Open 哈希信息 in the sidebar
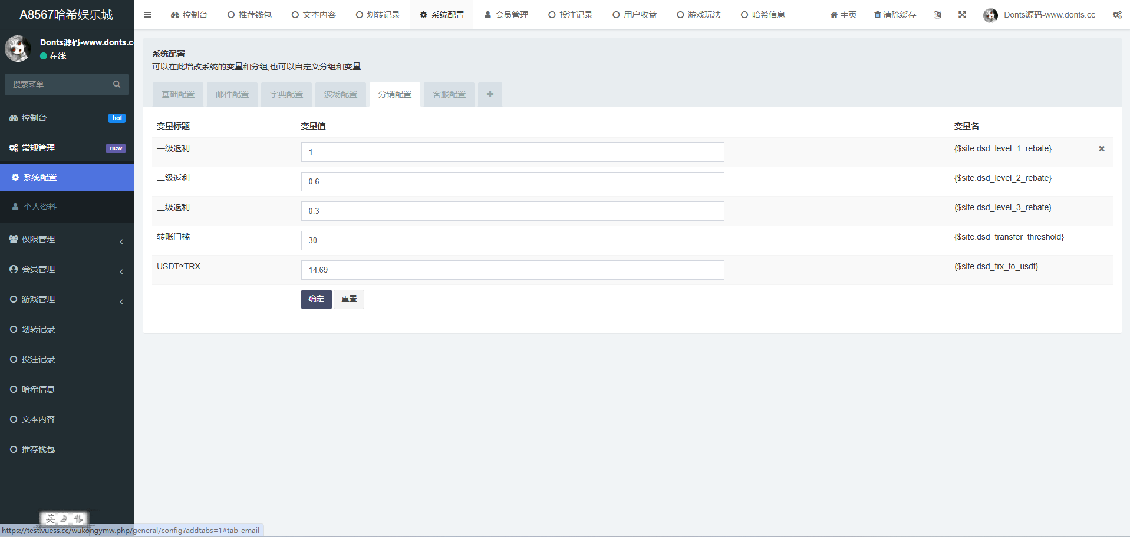The width and height of the screenshot is (1130, 537). point(67,389)
